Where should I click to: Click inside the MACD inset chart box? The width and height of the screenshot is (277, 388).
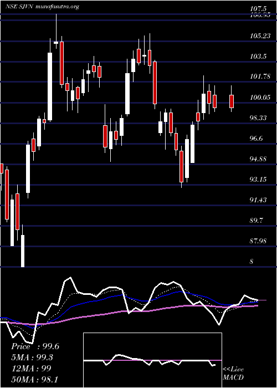point(152,360)
